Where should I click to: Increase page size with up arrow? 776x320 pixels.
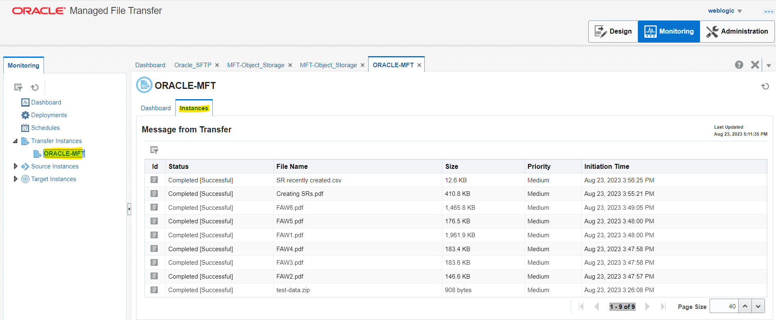coord(745,306)
